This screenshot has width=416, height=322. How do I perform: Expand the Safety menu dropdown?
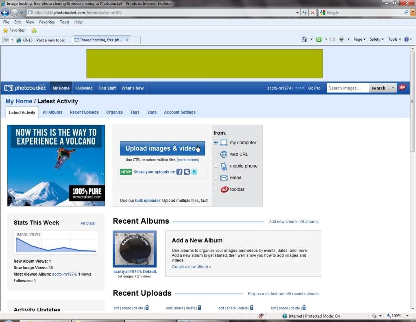click(377, 39)
